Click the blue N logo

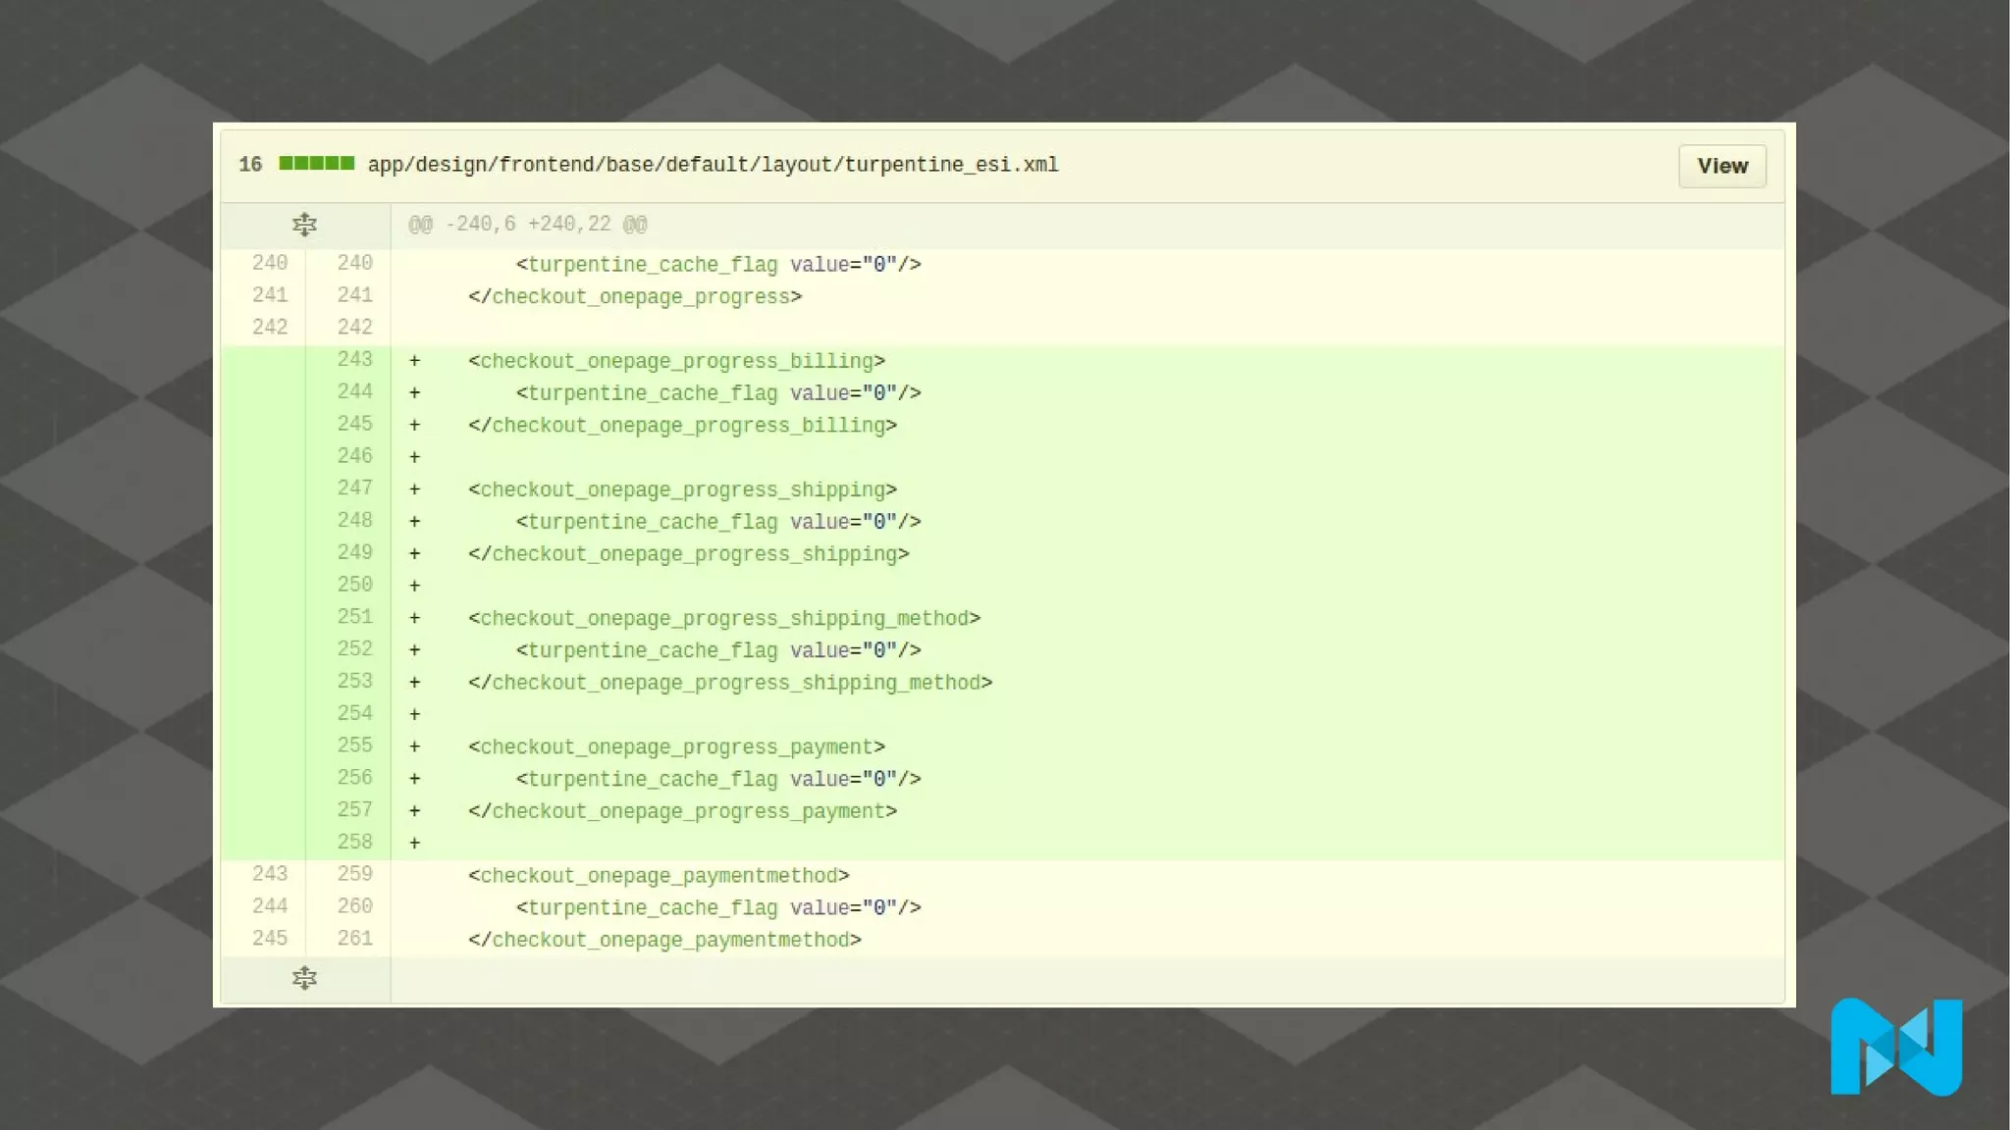pos(1895,1047)
